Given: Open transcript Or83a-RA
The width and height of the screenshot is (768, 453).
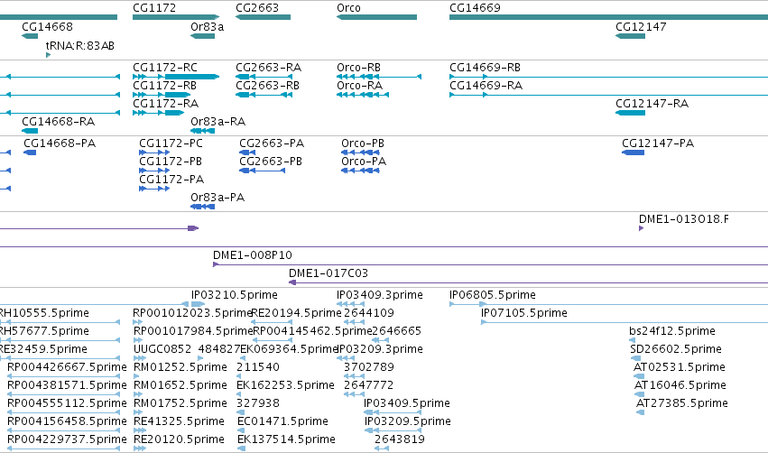Looking at the screenshot, I should 218,122.
